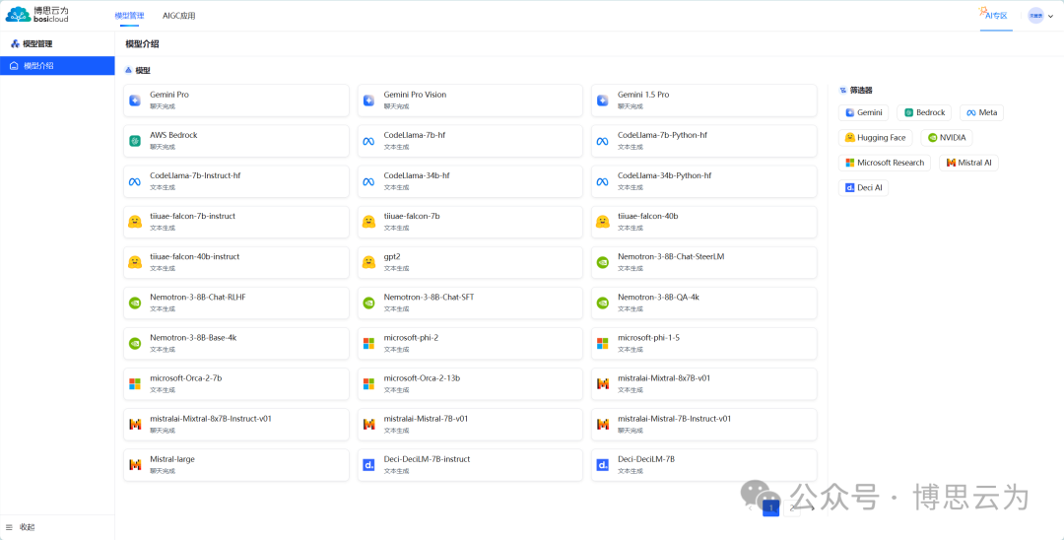Open the Nemotron-3-8B-Chat-SFT model card
Image resolution: width=1064 pixels, height=540 pixels.
(x=470, y=304)
